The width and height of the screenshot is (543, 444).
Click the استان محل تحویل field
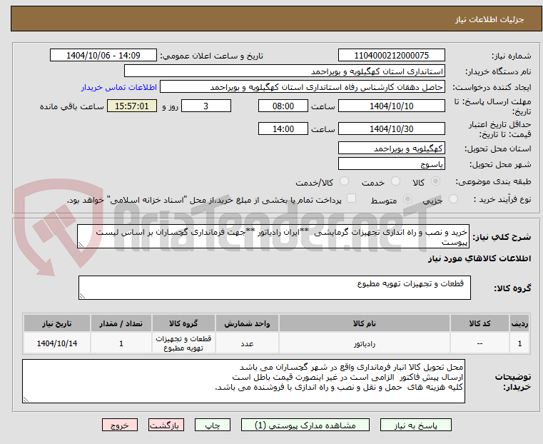coord(391,148)
